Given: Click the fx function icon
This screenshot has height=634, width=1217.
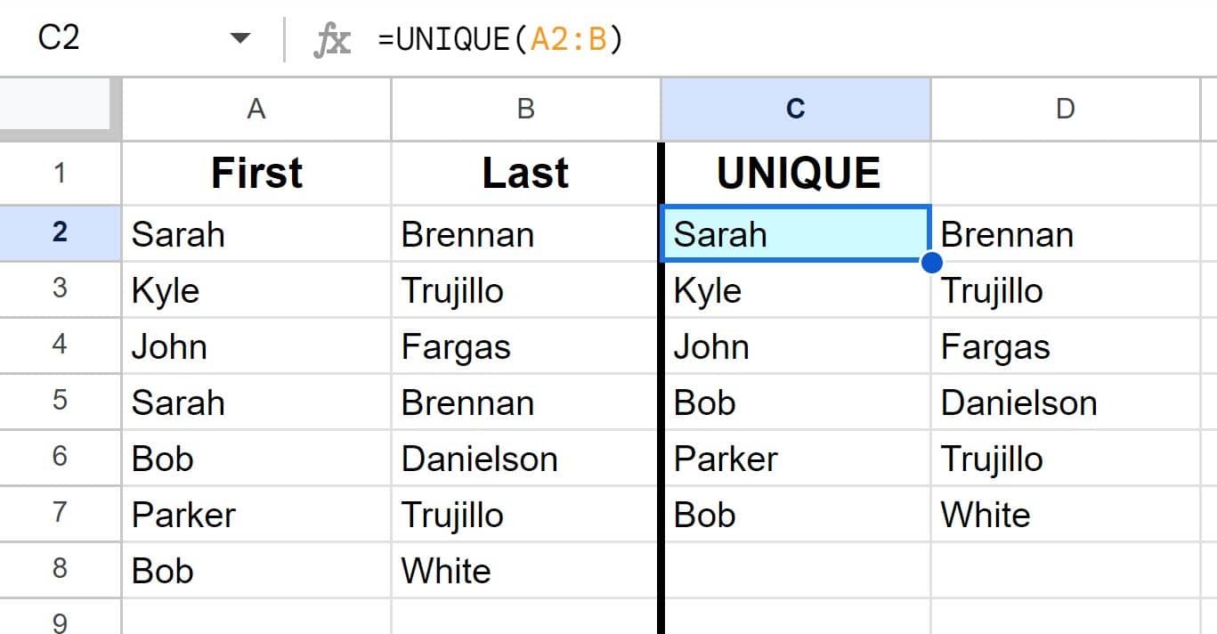Looking at the screenshot, I should coord(331,39).
